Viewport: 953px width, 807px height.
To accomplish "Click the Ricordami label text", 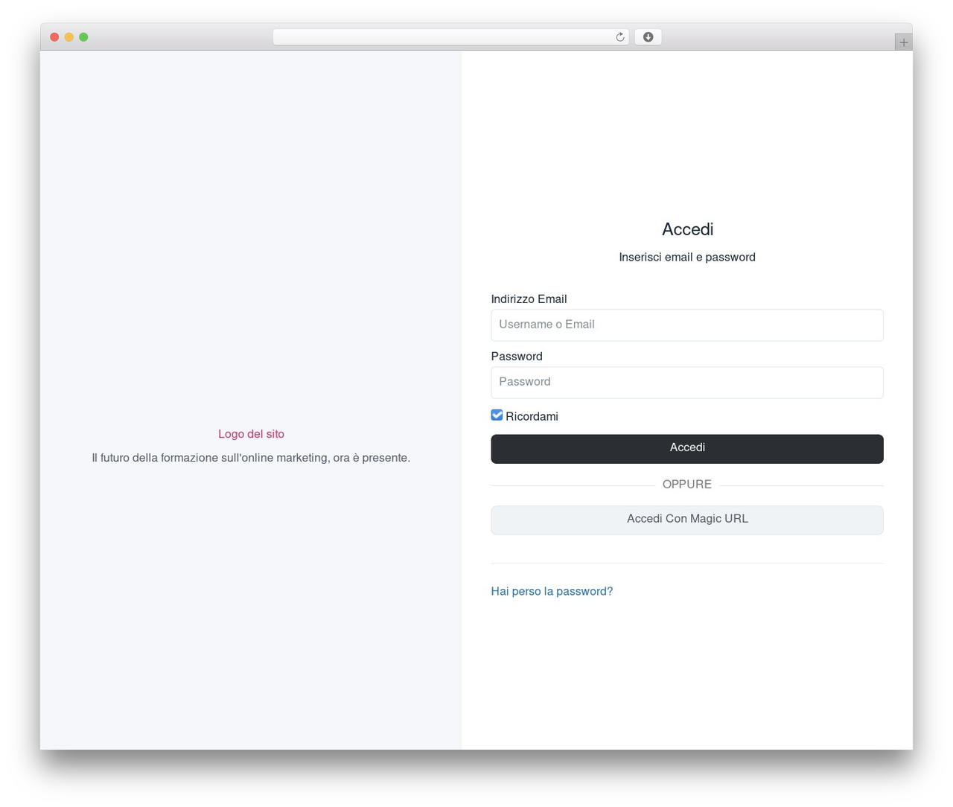I will click(532, 416).
